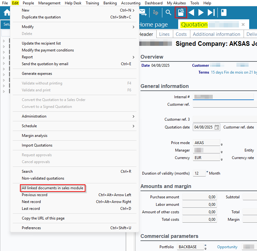Click the search magnifier toolbar icon

168,12
